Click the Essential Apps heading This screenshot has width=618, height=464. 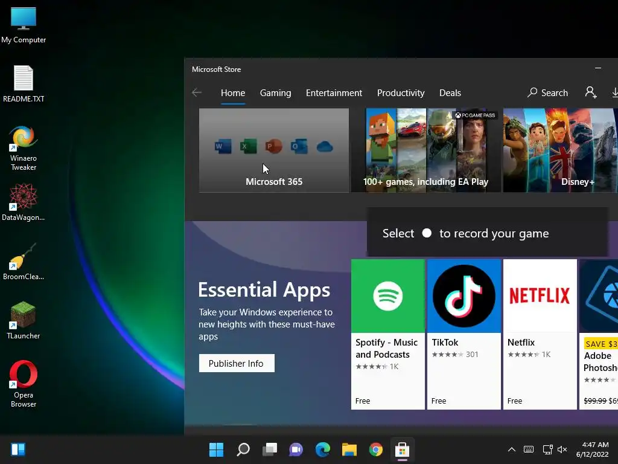pos(264,290)
